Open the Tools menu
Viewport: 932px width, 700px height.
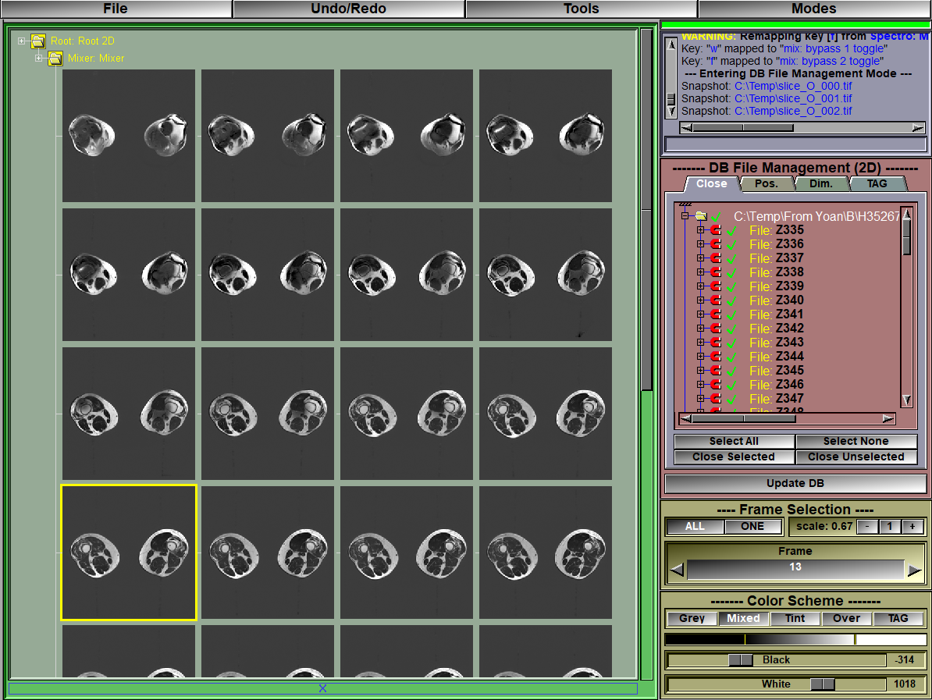tap(582, 9)
